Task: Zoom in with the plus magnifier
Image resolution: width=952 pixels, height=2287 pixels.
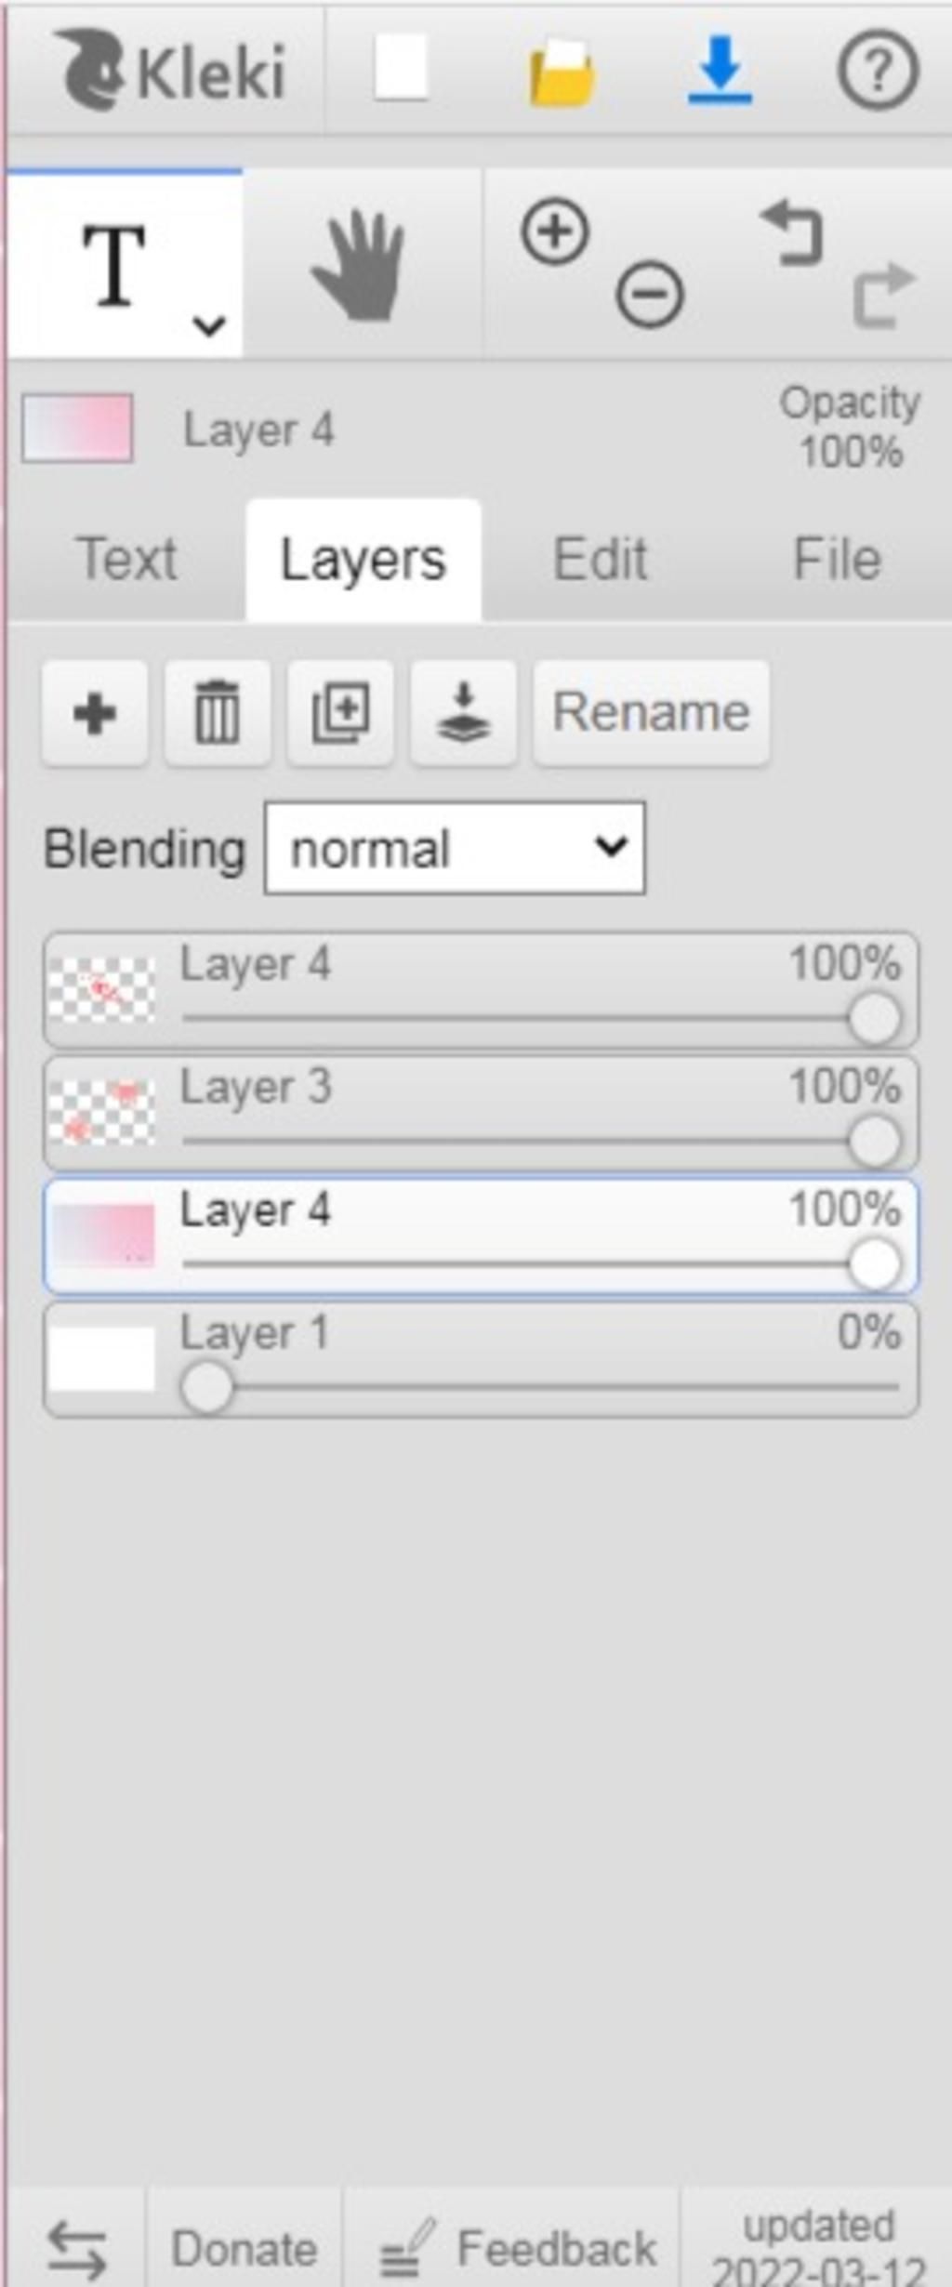Action: [555, 231]
